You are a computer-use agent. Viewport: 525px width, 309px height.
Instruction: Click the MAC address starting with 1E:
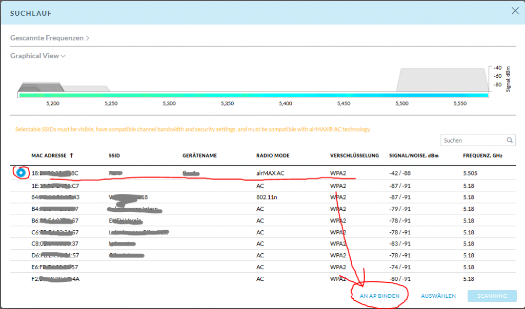coord(55,186)
